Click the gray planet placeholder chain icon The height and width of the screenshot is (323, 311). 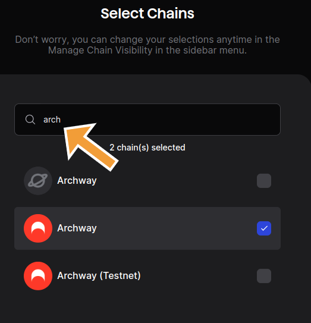[38, 181]
